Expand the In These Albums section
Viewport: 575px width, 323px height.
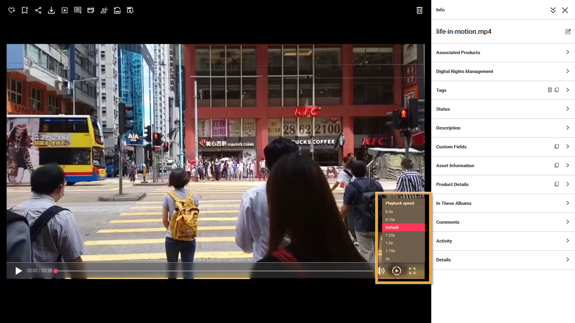pyautogui.click(x=503, y=203)
